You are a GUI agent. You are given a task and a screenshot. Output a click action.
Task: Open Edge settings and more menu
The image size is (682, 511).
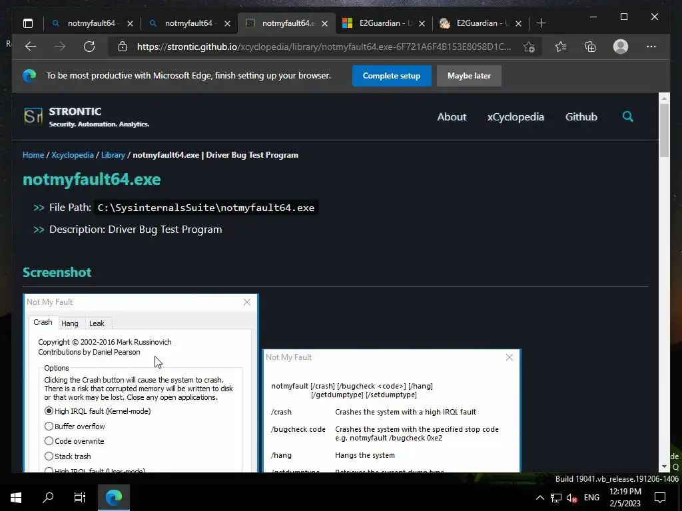tap(651, 47)
